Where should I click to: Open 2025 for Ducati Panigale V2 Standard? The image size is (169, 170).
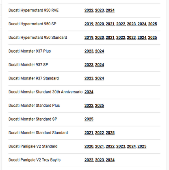coord(142,146)
